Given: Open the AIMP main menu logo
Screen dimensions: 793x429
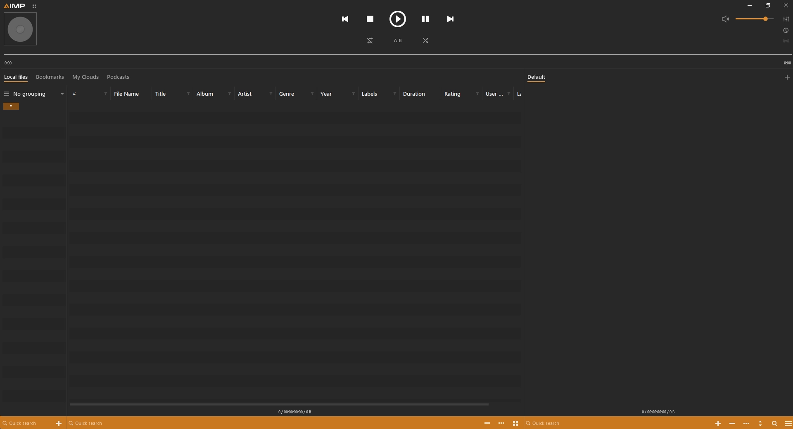Looking at the screenshot, I should tap(15, 5).
